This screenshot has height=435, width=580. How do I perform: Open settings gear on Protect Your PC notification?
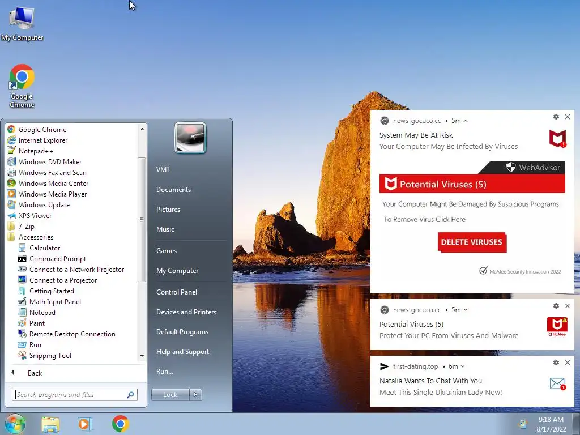[x=556, y=306]
